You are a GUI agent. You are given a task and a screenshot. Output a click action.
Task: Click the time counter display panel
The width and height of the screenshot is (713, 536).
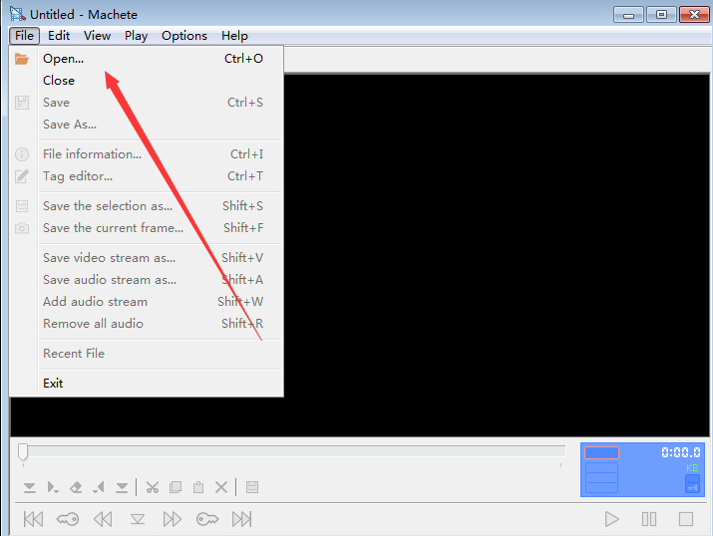tap(642, 469)
